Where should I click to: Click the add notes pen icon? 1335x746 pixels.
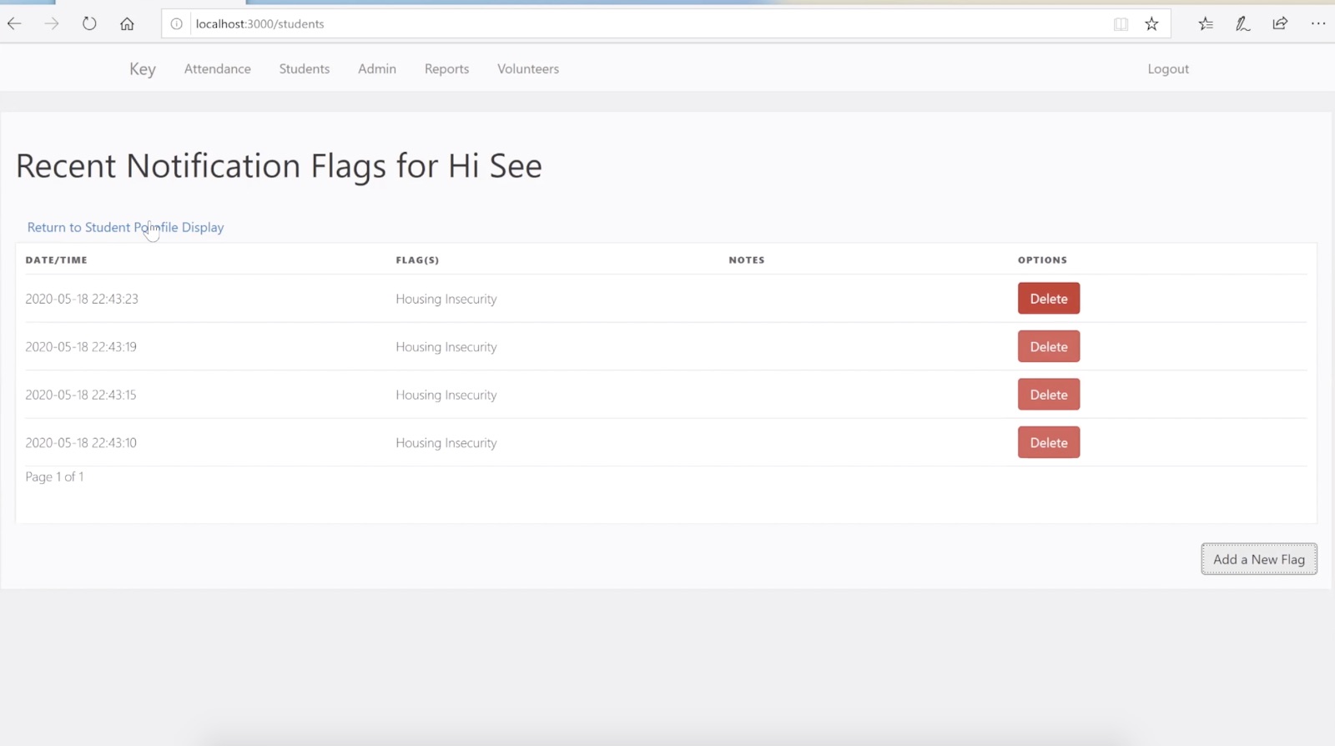tap(1242, 23)
